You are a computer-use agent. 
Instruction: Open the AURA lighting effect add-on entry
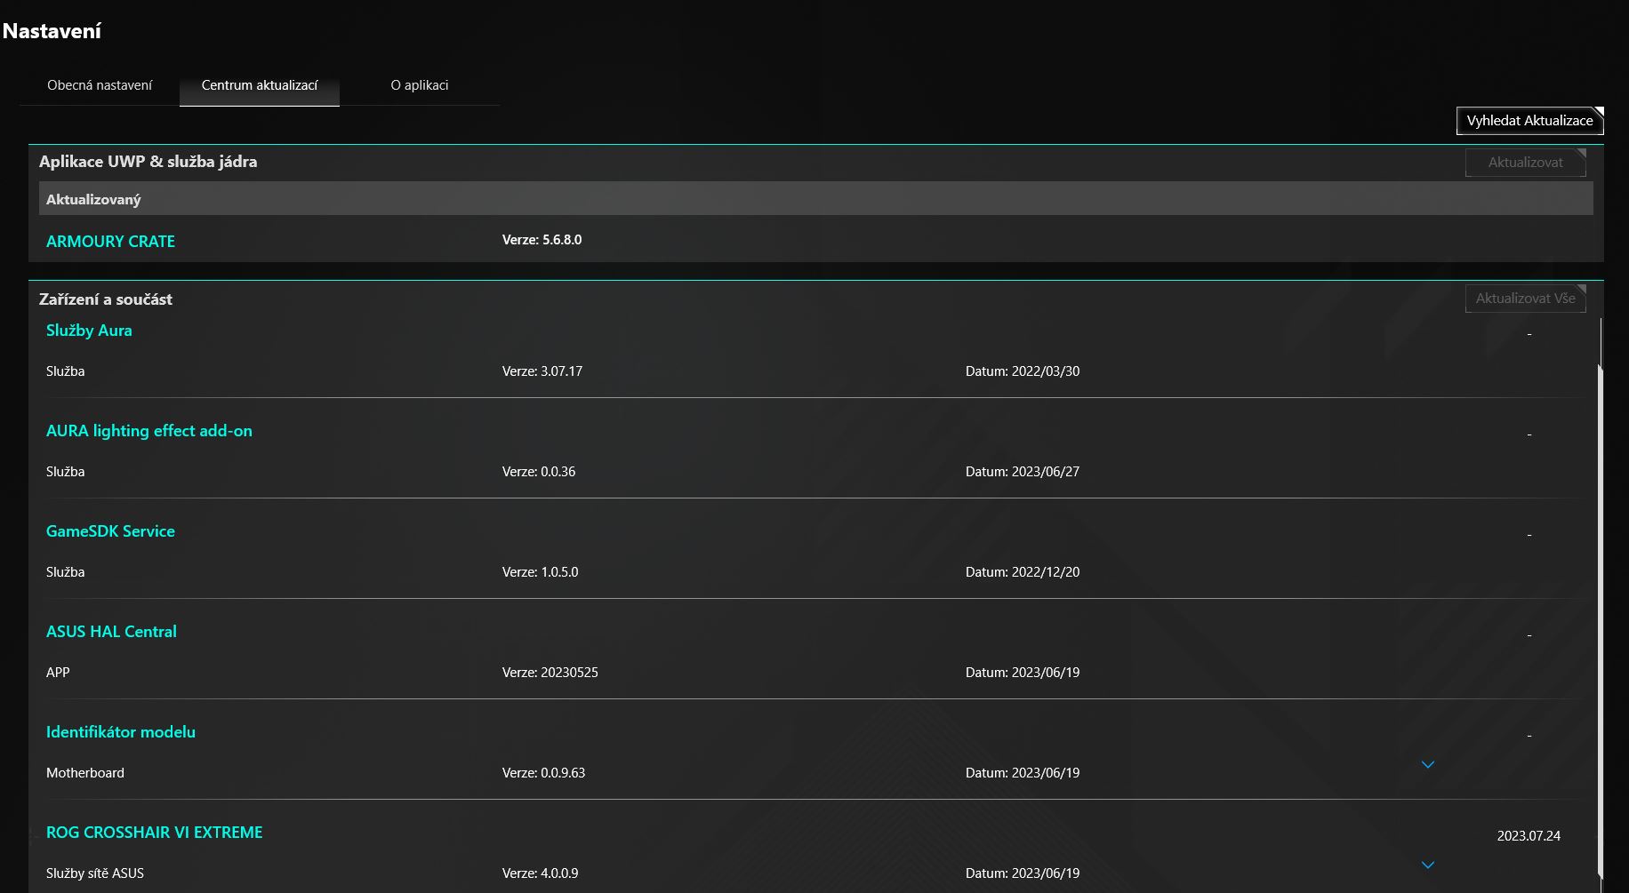[149, 431]
